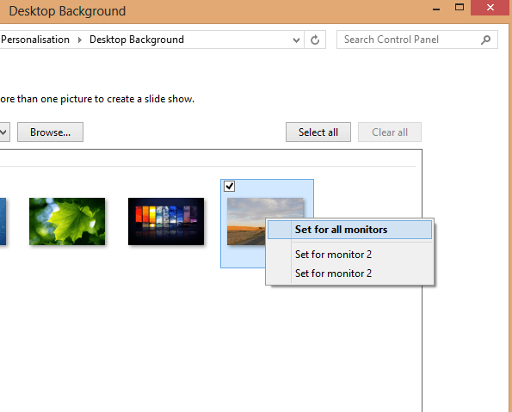Maximize the Desktop Background window
The image size is (512, 412).
460,8
